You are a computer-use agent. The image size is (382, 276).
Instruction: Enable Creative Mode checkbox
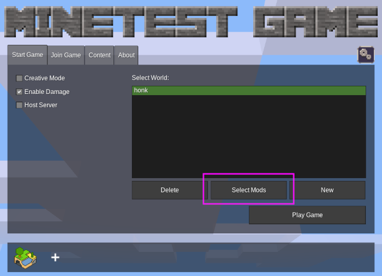tap(19, 78)
